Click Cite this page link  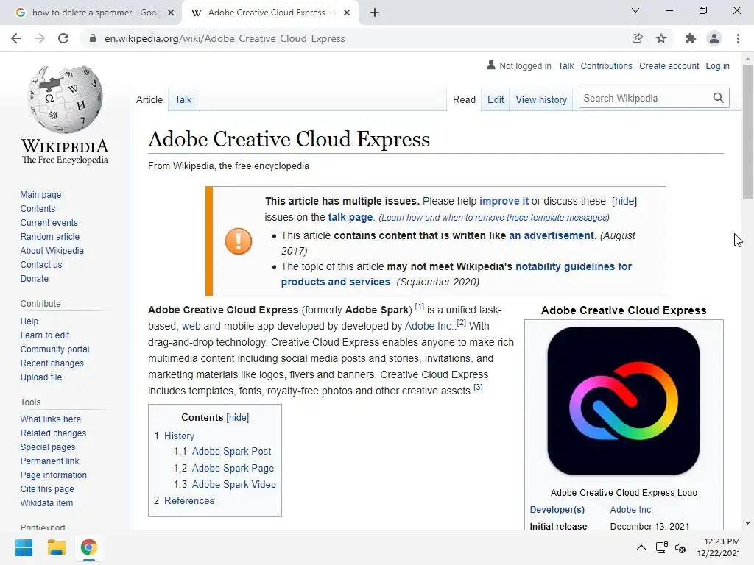click(x=47, y=488)
